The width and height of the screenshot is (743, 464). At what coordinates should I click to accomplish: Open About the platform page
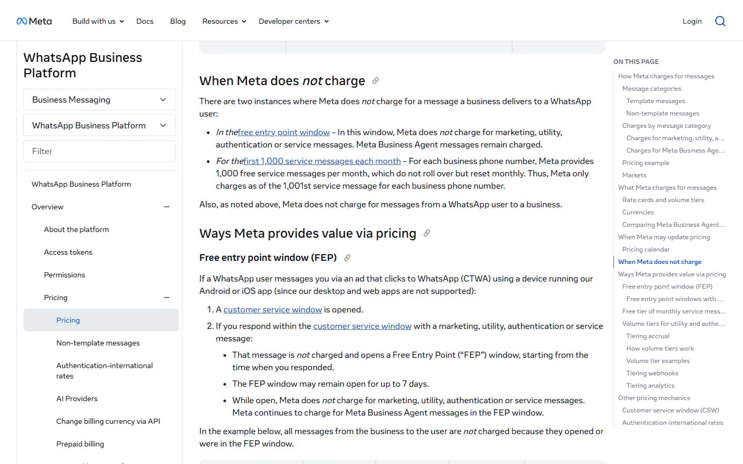click(76, 229)
